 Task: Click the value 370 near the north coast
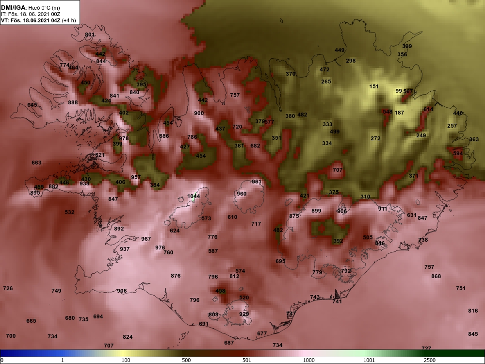coord(291,74)
